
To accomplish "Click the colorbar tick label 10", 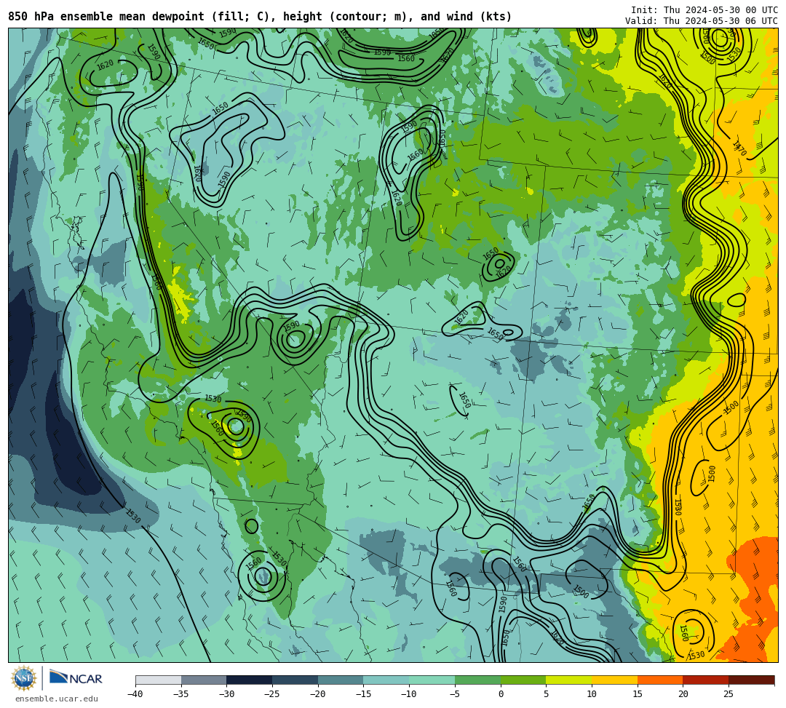I will pos(592,694).
